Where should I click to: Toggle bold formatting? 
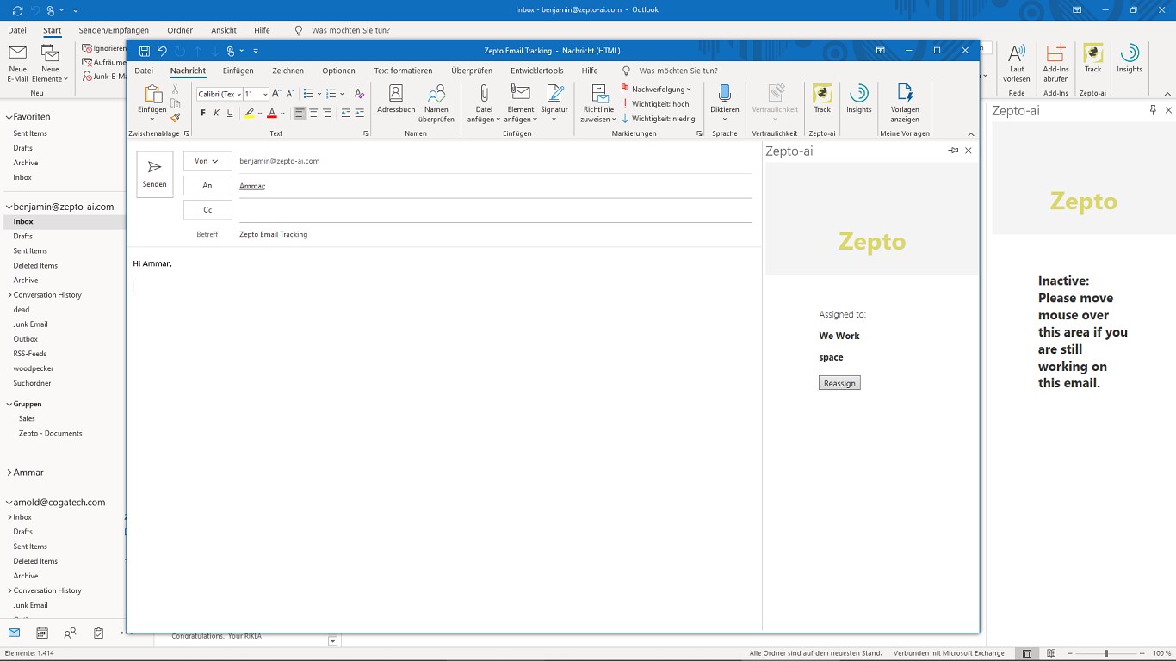tap(203, 114)
